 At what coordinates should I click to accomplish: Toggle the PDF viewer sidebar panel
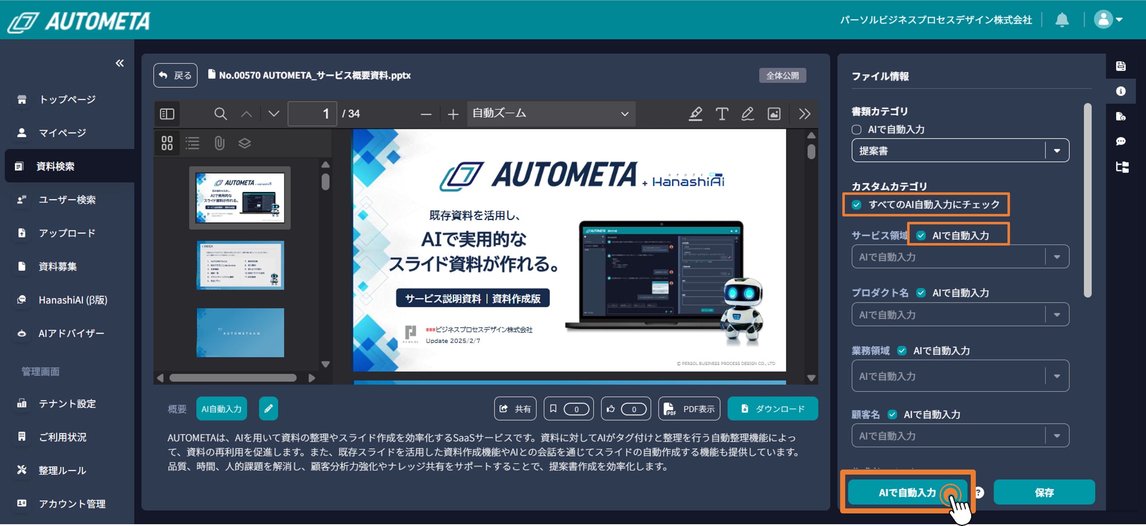167,114
